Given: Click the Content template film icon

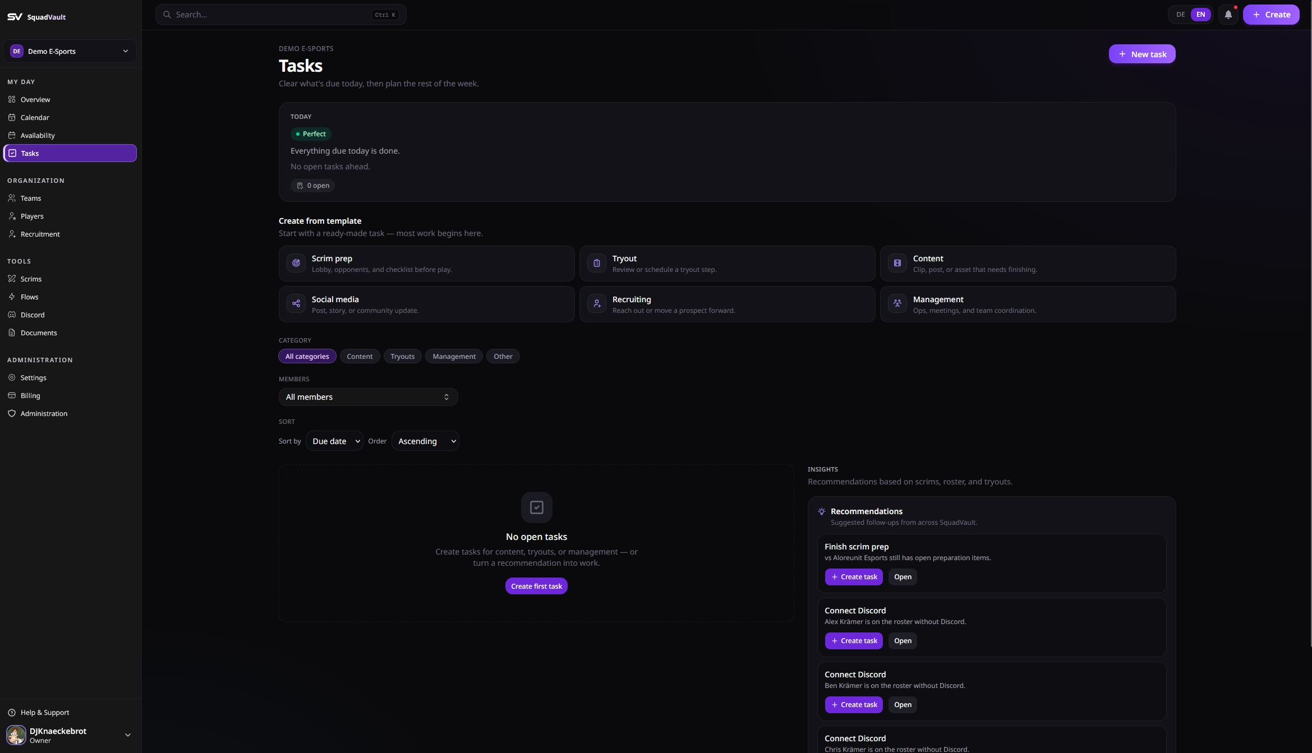Looking at the screenshot, I should coord(897,263).
